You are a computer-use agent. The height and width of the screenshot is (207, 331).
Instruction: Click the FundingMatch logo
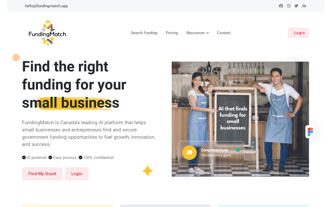(47, 33)
